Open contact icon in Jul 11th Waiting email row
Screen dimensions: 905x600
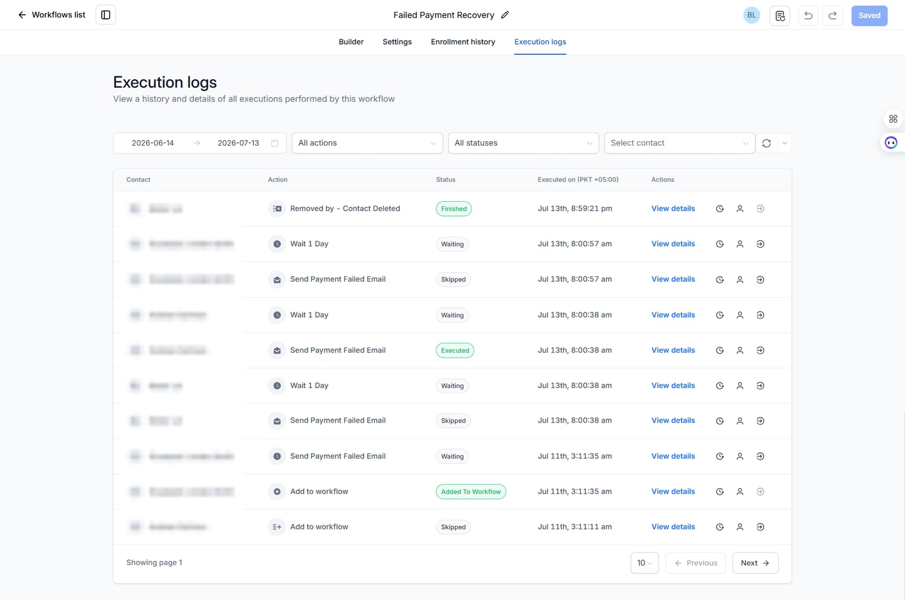(x=740, y=456)
